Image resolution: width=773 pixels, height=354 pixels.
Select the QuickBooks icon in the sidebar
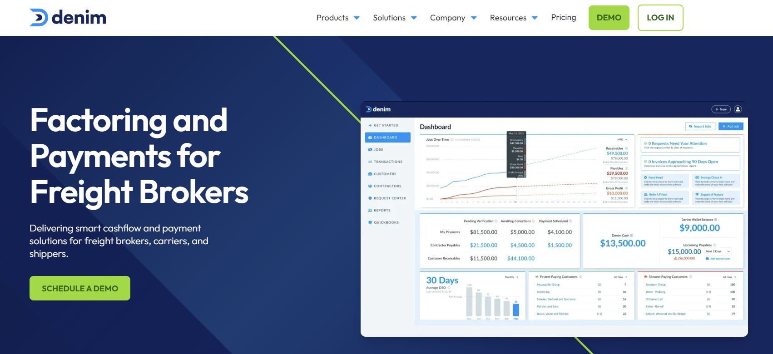click(x=370, y=223)
